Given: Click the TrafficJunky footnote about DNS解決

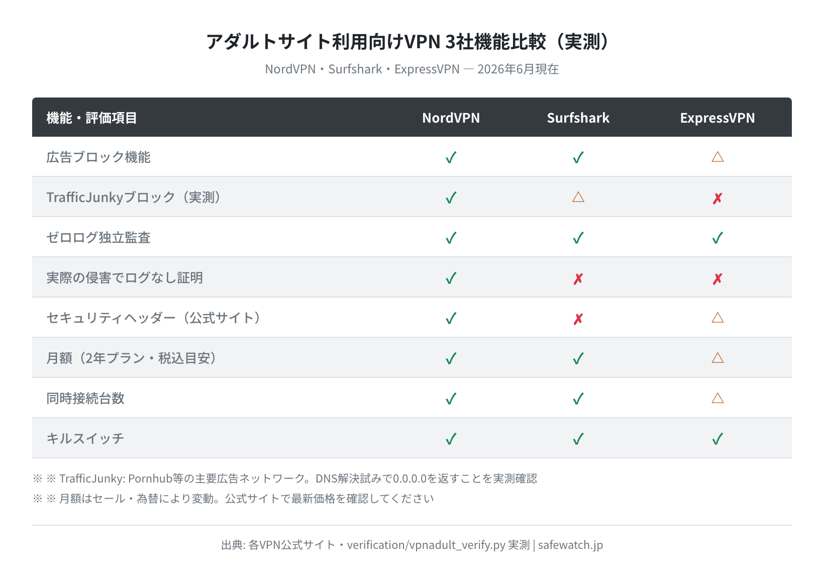Looking at the screenshot, I should [x=285, y=479].
